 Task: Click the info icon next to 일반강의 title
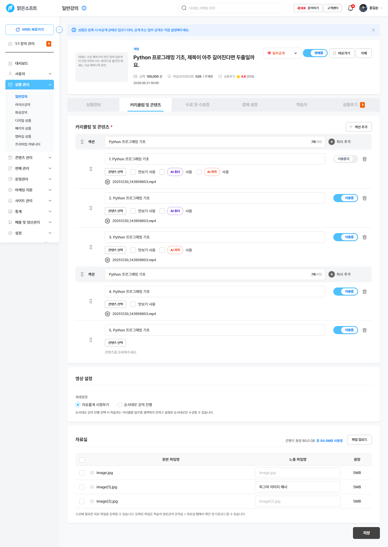point(84,8)
